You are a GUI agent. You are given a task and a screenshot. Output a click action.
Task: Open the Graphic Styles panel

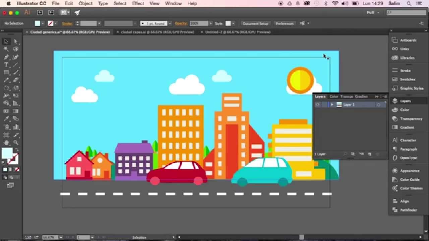[x=408, y=88]
